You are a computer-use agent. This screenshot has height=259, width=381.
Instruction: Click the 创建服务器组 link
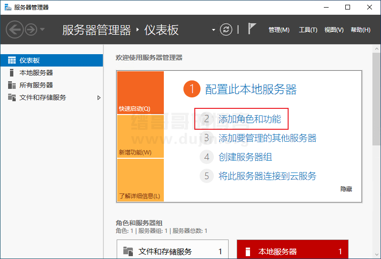tap(245, 157)
